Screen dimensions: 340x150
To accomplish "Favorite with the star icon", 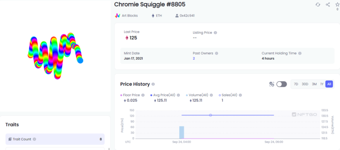I will 338,5.
